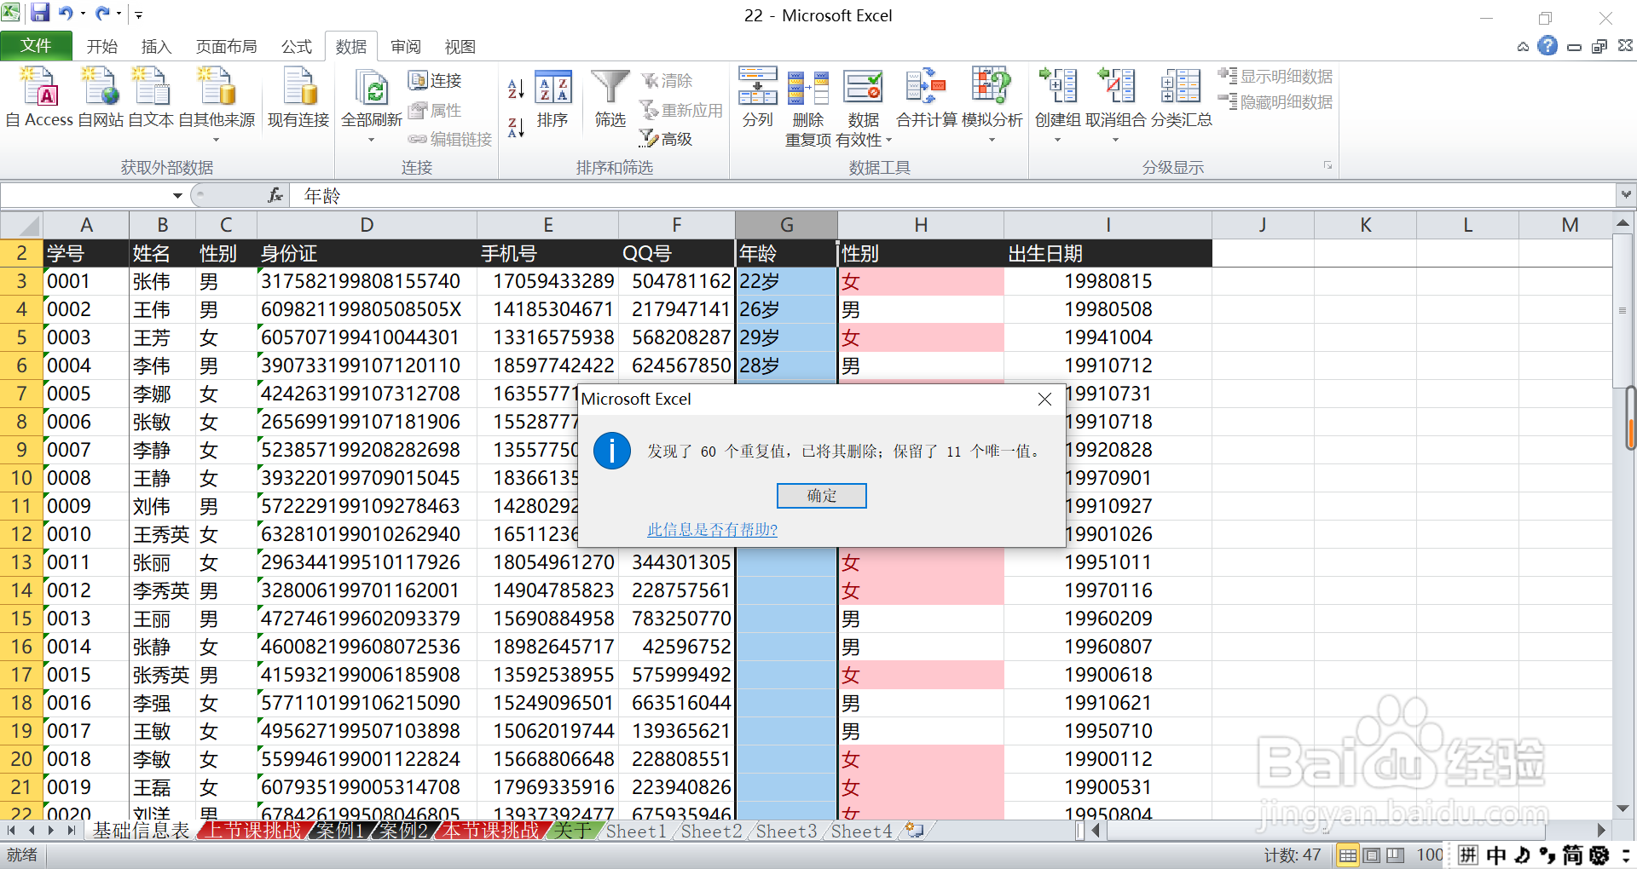Image resolution: width=1637 pixels, height=869 pixels.
Task: Click the vertical scrollbar down arrow
Action: (x=1623, y=809)
